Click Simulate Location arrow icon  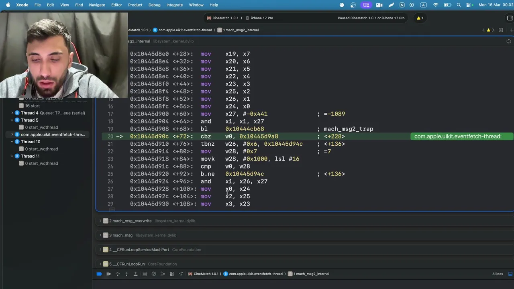coord(181,274)
